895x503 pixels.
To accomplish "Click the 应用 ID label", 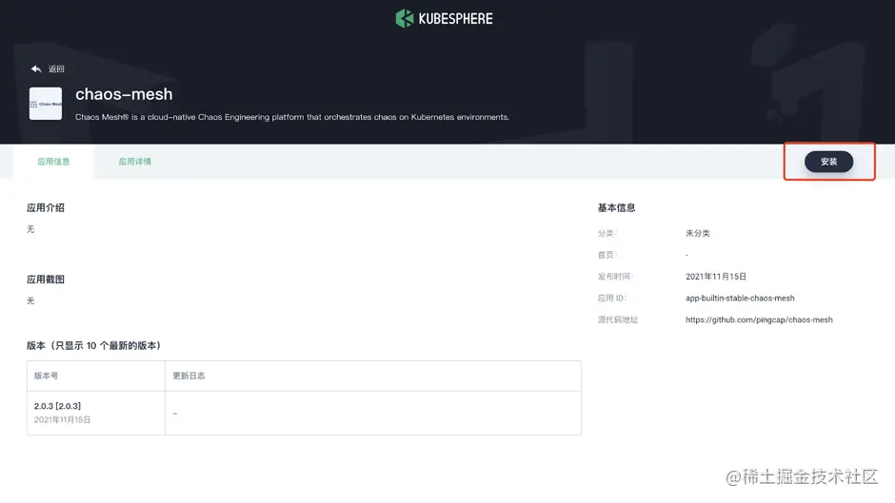I will pos(612,298).
